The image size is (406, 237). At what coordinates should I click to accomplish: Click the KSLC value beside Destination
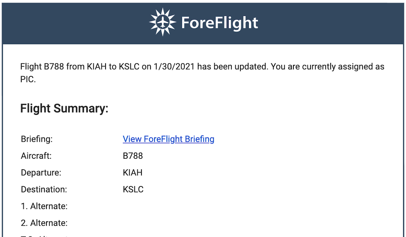click(x=133, y=189)
